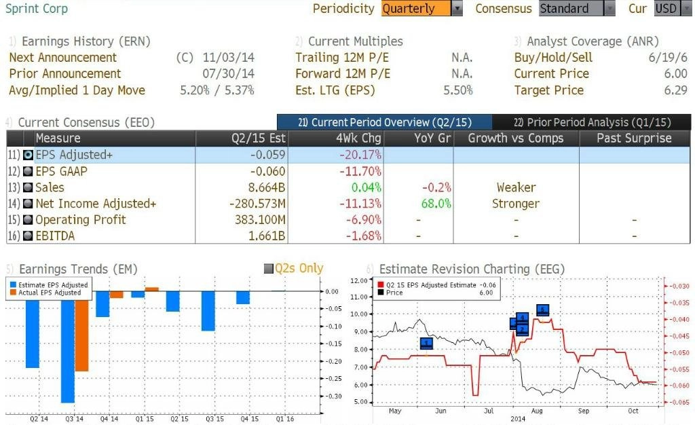Click Est. LTG (EPS) value 5.50%
Viewport: 695px width, 425px height.
coord(458,90)
